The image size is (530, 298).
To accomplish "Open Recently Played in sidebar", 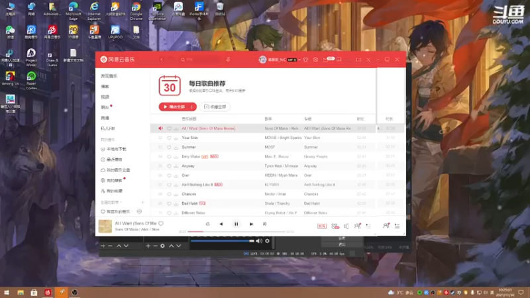I will [111, 160].
